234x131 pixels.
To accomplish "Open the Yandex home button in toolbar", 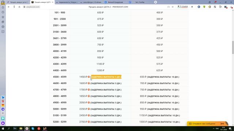I will (x=14, y=7).
